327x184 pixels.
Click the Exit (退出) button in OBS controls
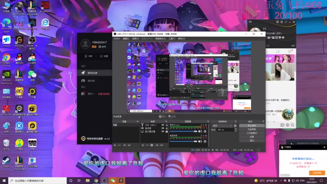252,141
